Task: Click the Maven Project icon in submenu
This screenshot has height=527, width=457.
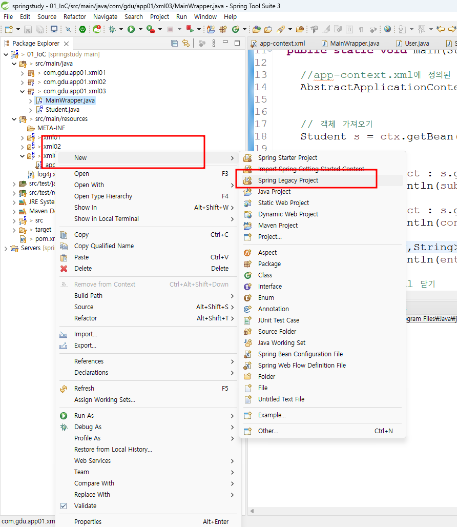Action: pyautogui.click(x=248, y=225)
